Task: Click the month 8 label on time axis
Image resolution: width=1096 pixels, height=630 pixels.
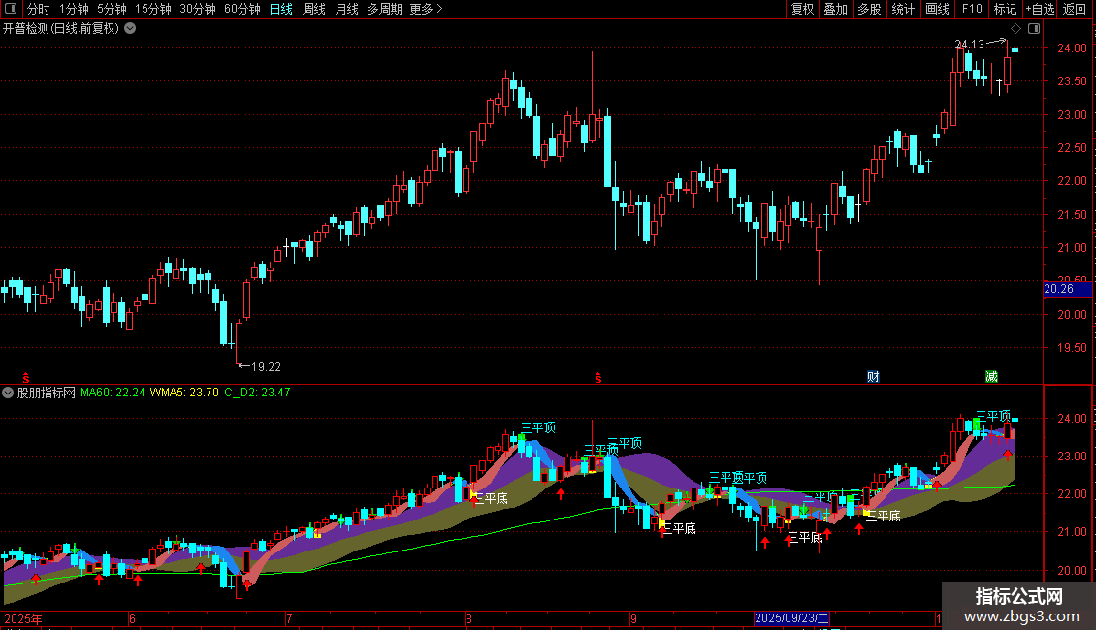Action: (469, 618)
